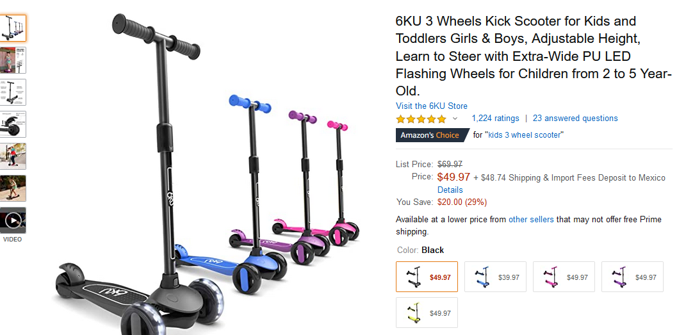Visit the 6KU Store link
Screen dimensions: 686x335
(431, 106)
